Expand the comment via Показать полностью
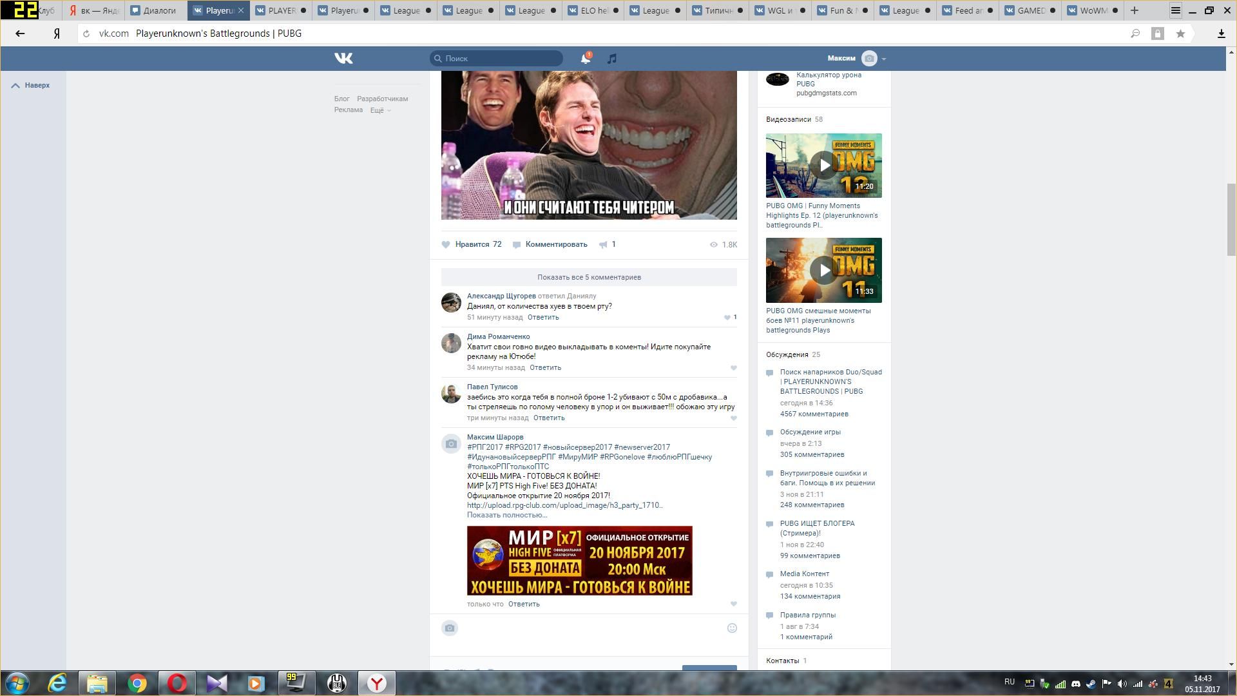 tap(506, 515)
